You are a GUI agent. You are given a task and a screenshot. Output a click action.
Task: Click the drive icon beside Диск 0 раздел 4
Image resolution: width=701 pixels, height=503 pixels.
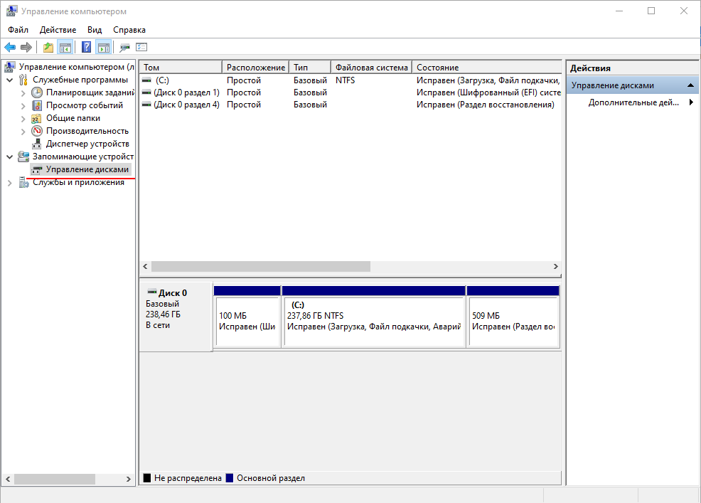pyautogui.click(x=146, y=105)
